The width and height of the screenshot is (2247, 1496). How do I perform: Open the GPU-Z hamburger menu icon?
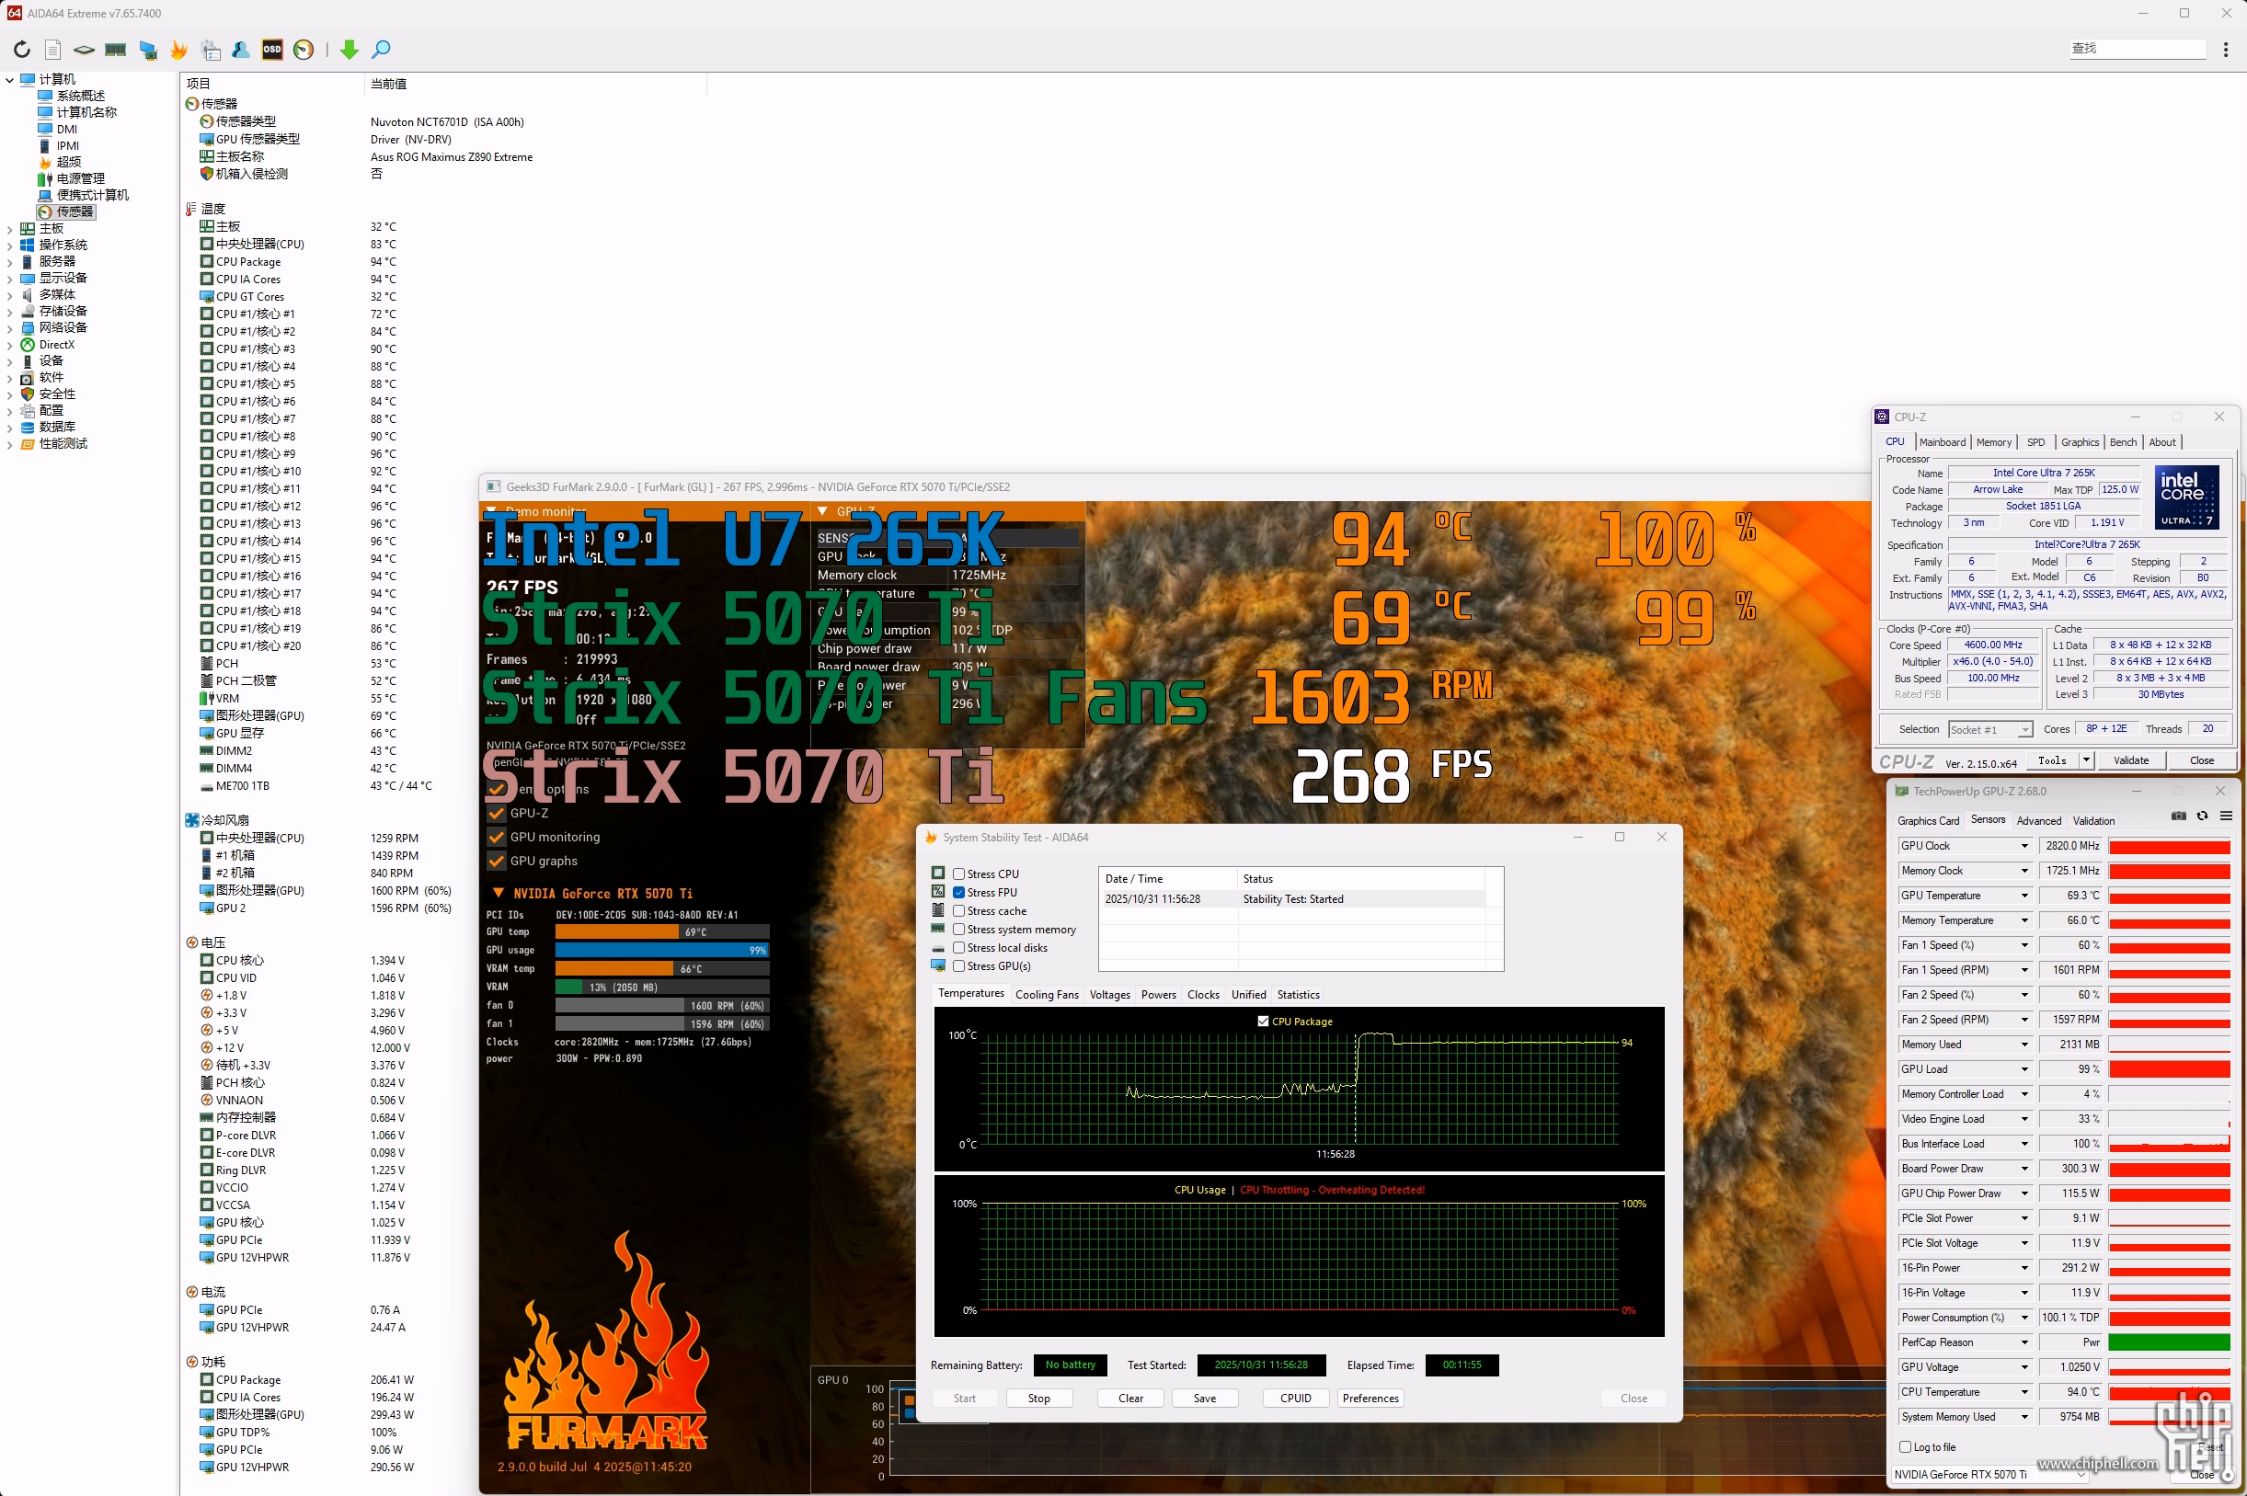[x=2226, y=817]
